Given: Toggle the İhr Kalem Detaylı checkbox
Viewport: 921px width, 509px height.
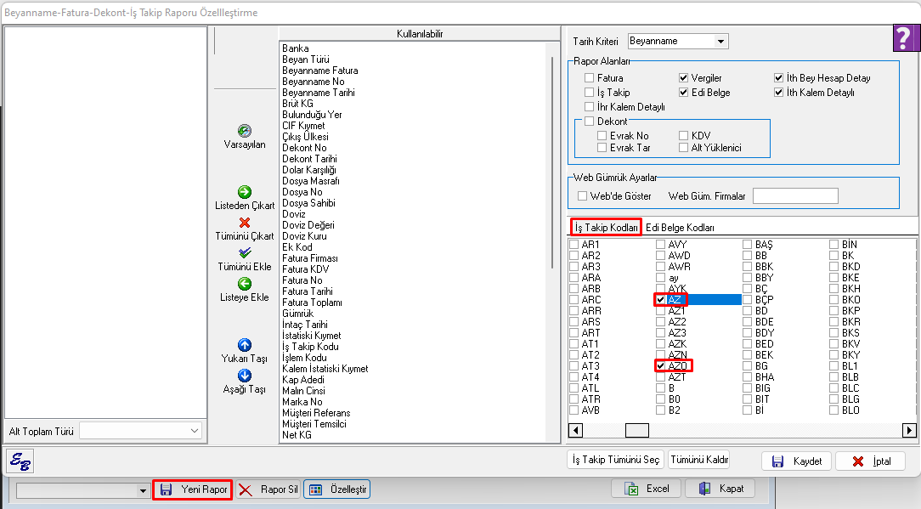Looking at the screenshot, I should tap(589, 106).
